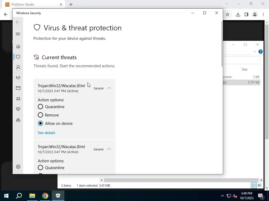The image size is (269, 201).
Task: Switch File Explorer to details view
Action: tap(254, 185)
